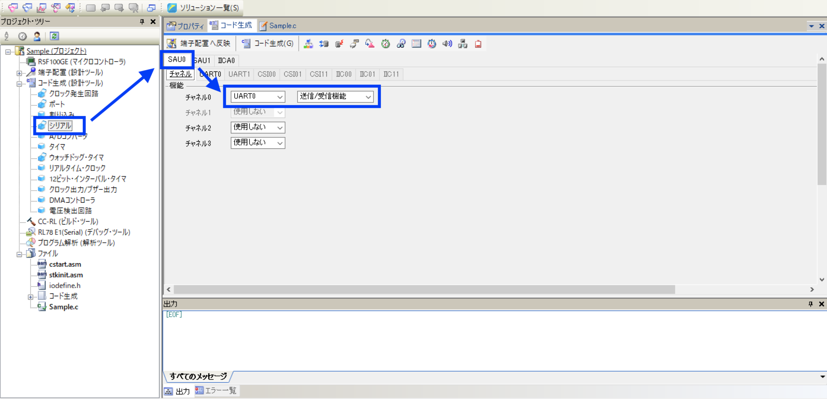Image resolution: width=827 pixels, height=399 pixels.
Task: Select the CSI00 channel tab
Action: (x=267, y=74)
